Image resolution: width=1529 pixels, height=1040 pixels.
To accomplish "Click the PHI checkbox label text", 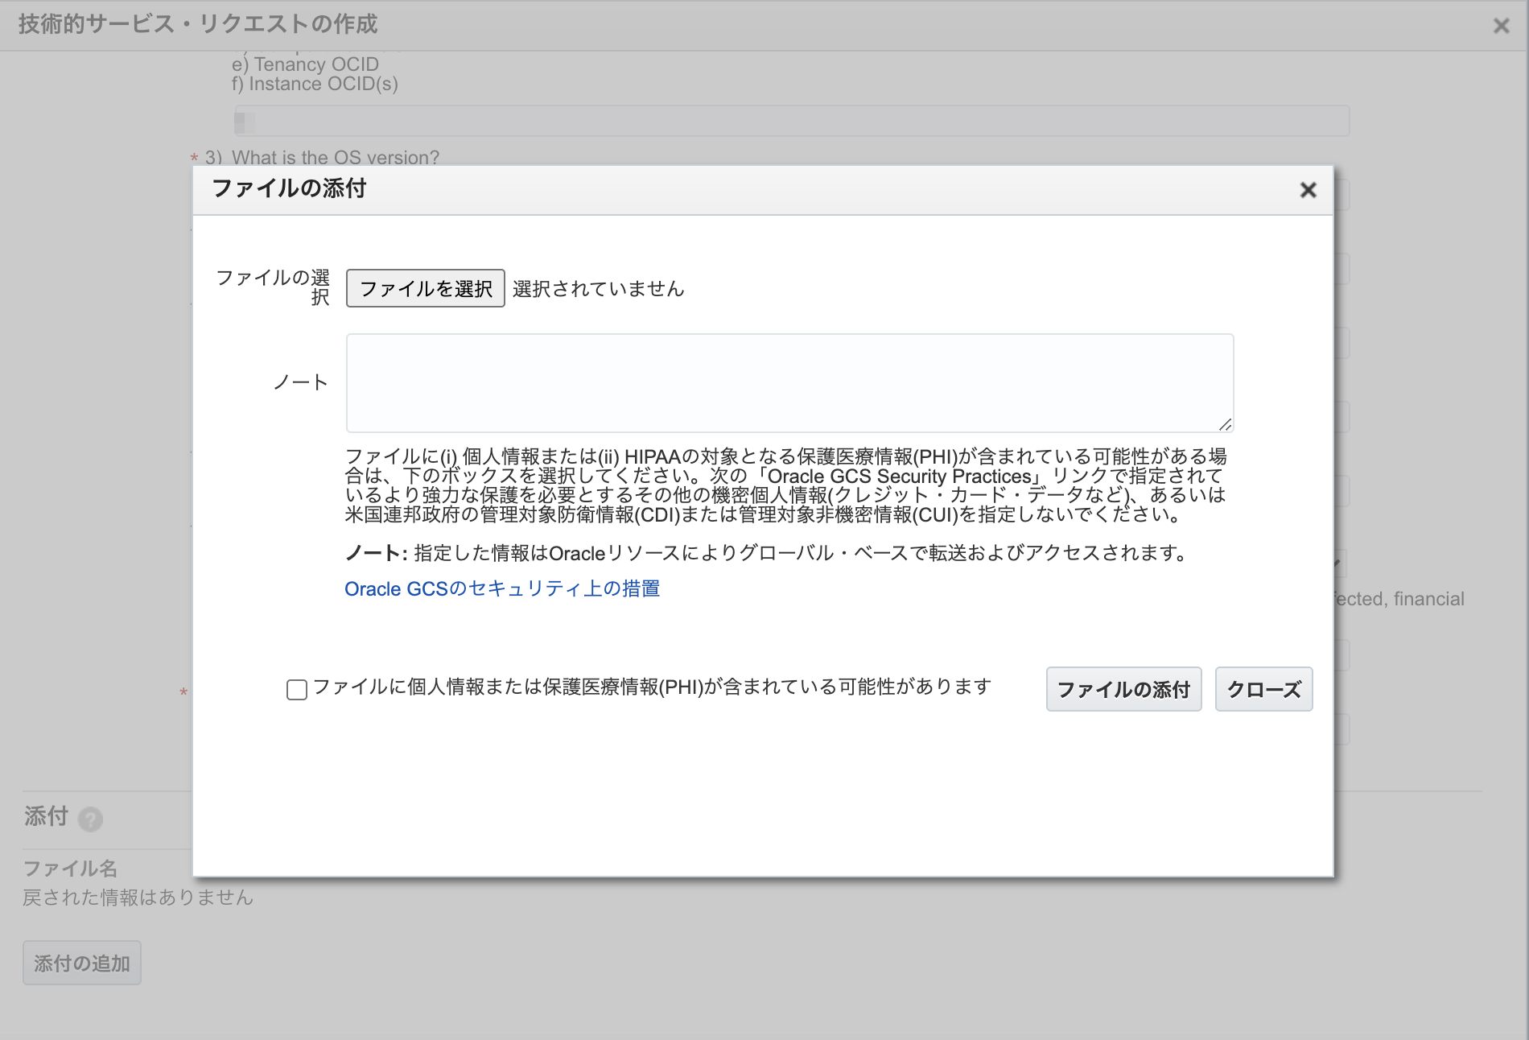I will (651, 687).
